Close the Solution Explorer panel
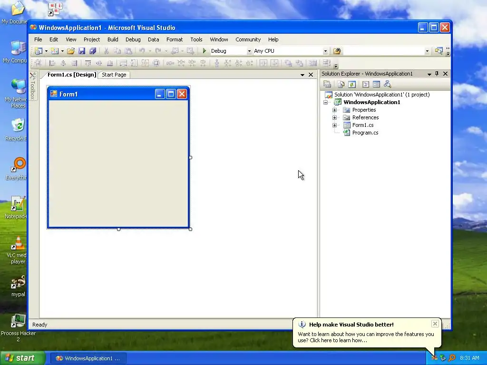 pos(445,74)
